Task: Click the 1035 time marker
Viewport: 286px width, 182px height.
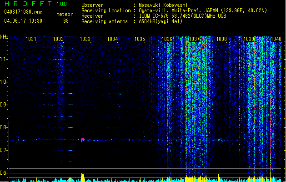Action: point(140,39)
